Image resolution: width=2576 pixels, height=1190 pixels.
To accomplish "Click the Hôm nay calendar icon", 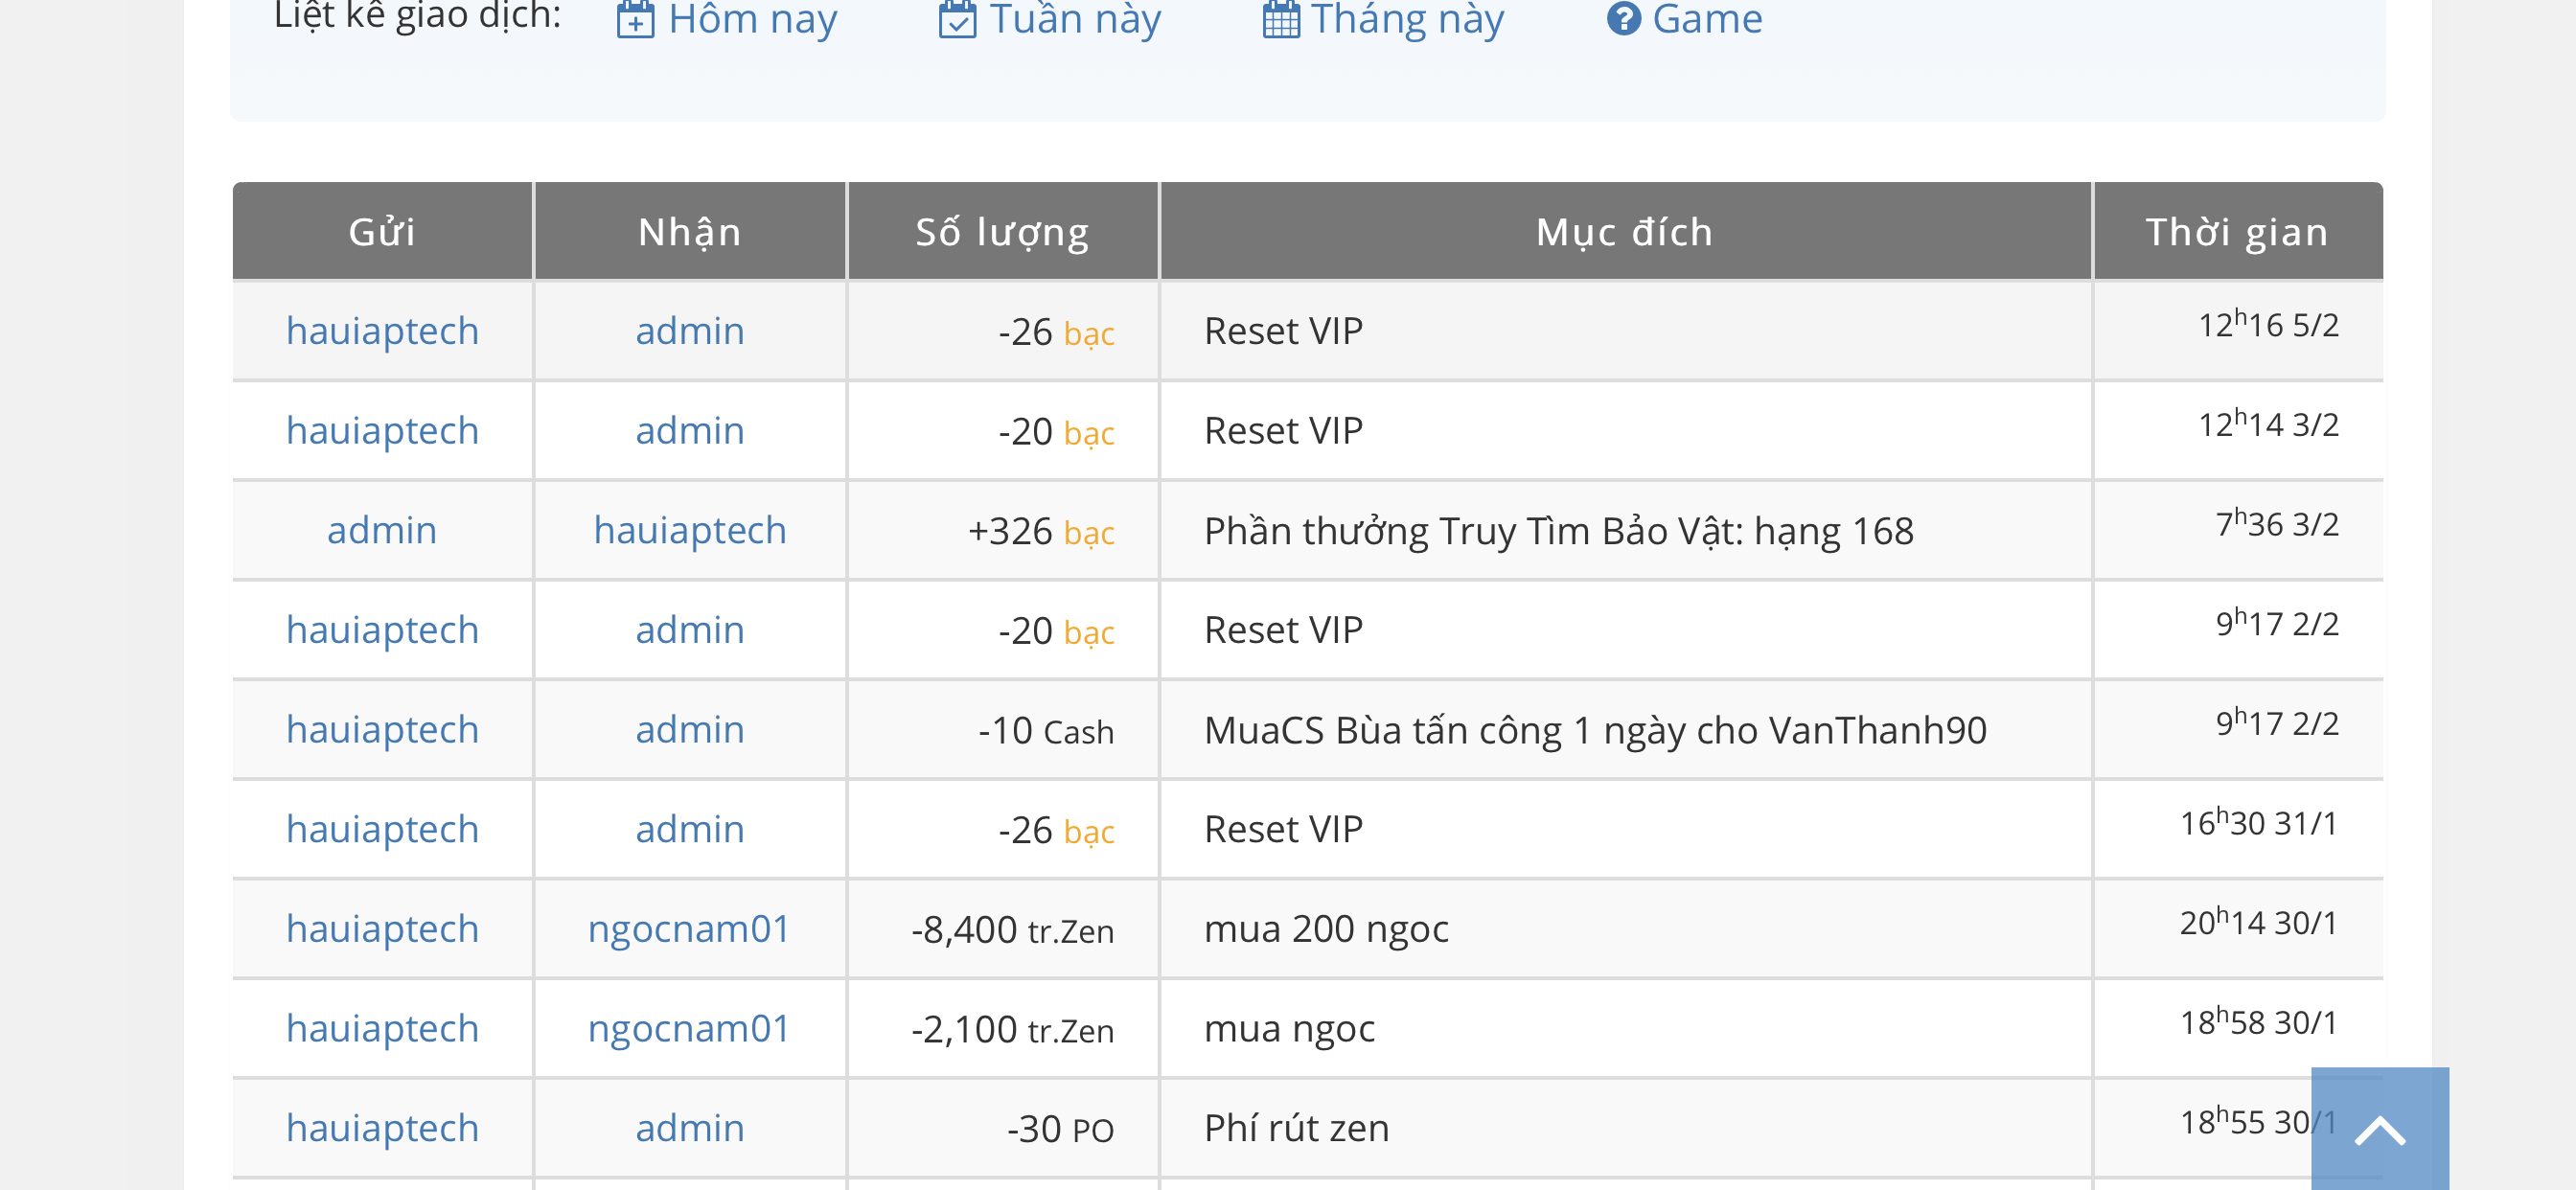I will click(x=635, y=19).
